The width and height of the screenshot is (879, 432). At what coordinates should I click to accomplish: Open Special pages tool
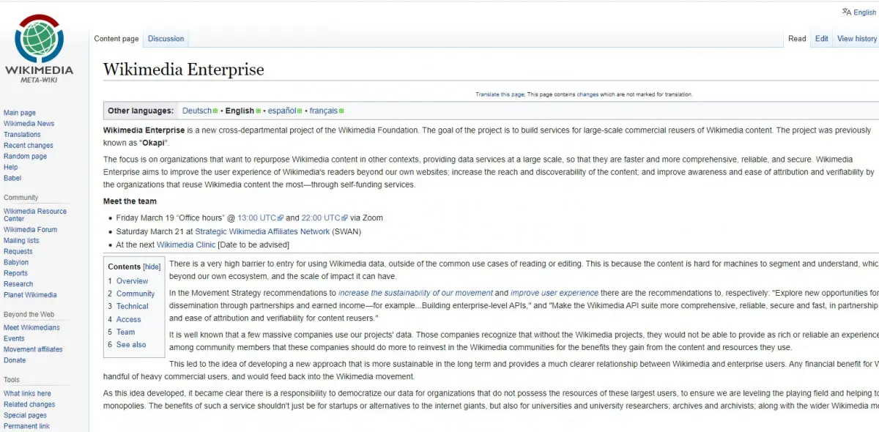(x=25, y=415)
